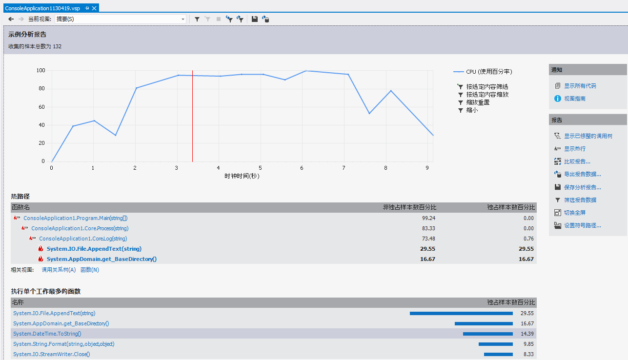Click 显示已修整的调用树 in 报告 panel

pyautogui.click(x=588, y=136)
